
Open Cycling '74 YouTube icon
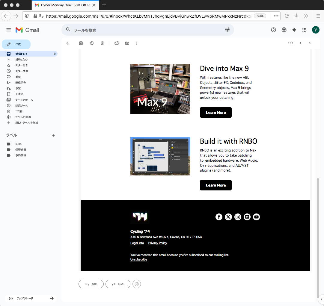[x=257, y=217]
